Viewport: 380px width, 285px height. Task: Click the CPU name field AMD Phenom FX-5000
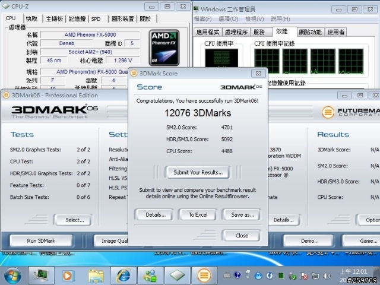coord(90,34)
